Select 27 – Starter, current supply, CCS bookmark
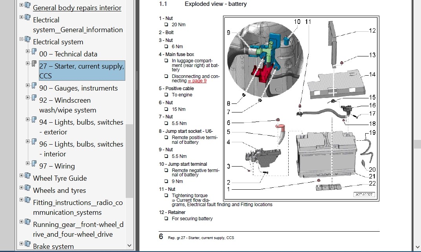Image resolution: width=421 pixels, height=252 pixels. [x=82, y=71]
